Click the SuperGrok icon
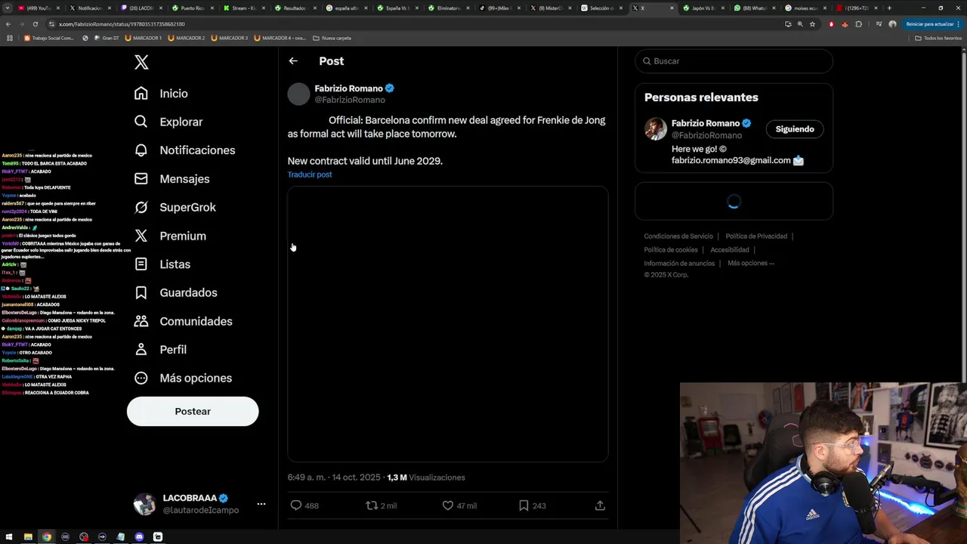 click(x=141, y=207)
